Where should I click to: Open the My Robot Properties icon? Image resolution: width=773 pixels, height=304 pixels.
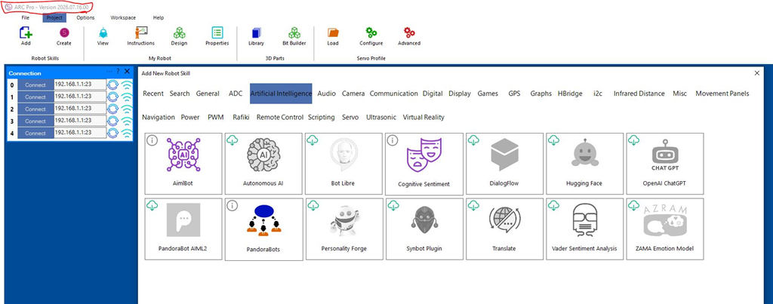click(x=217, y=33)
